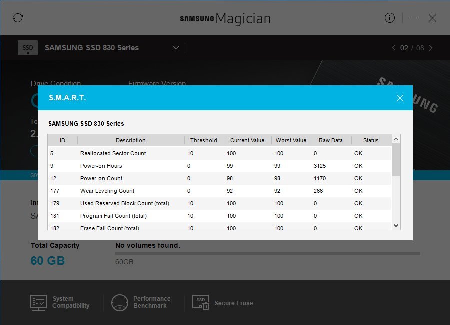Click the System Compatibility label
This screenshot has width=450, height=325.
tap(71, 302)
